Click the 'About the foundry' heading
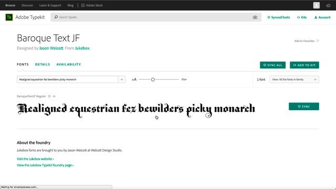The width and height of the screenshot is (336, 189). 34,143
